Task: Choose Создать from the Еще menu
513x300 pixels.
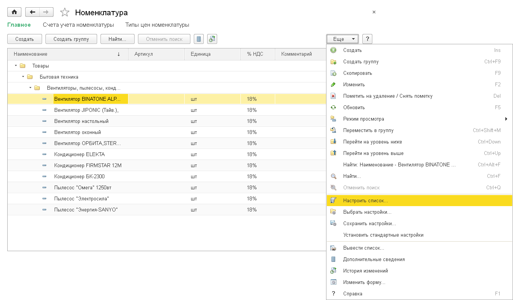Action: click(x=419, y=50)
